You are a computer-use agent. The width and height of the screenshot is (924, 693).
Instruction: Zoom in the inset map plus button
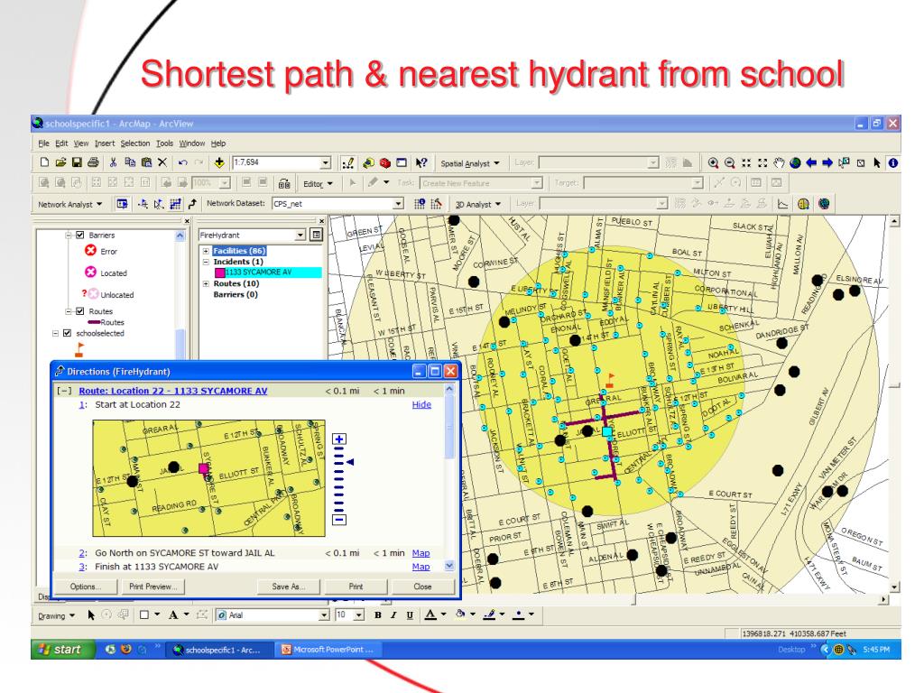[x=339, y=439]
